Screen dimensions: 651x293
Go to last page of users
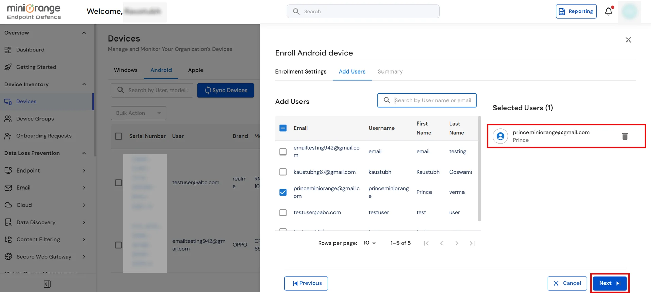tap(472, 243)
